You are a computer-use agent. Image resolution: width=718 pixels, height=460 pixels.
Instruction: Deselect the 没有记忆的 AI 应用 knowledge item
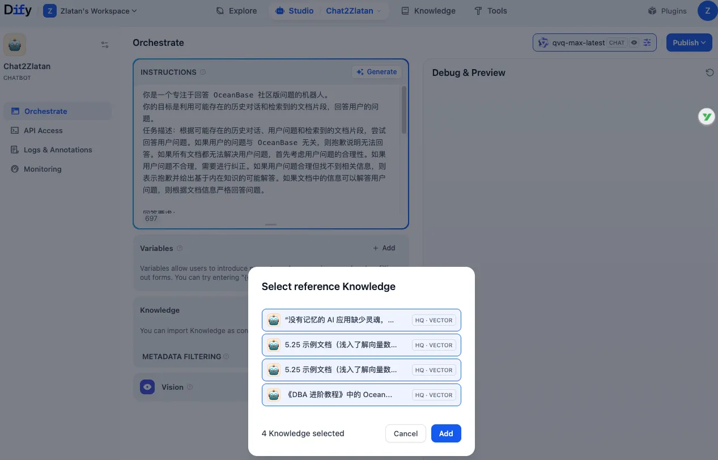click(361, 320)
